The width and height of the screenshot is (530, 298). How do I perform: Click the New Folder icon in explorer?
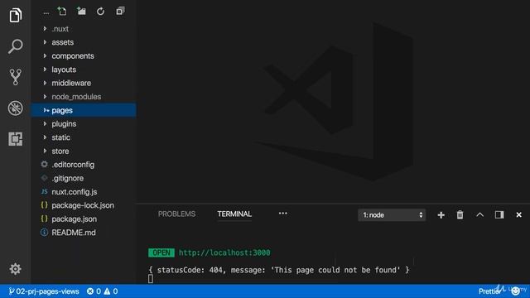click(x=81, y=11)
